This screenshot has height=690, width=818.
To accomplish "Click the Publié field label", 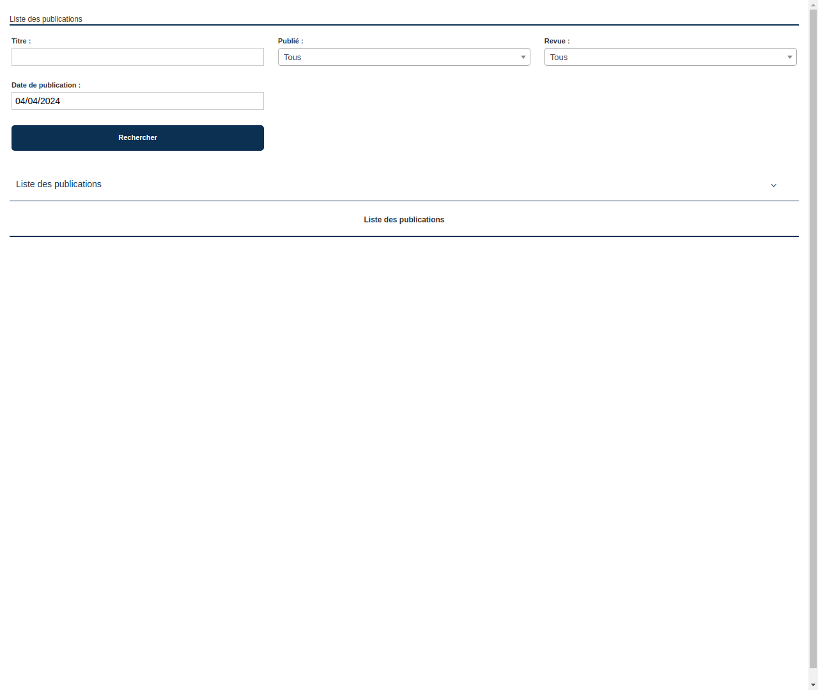I will coord(291,41).
